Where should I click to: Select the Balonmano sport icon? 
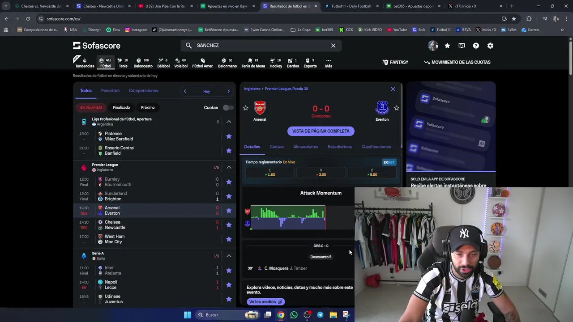coord(227,63)
